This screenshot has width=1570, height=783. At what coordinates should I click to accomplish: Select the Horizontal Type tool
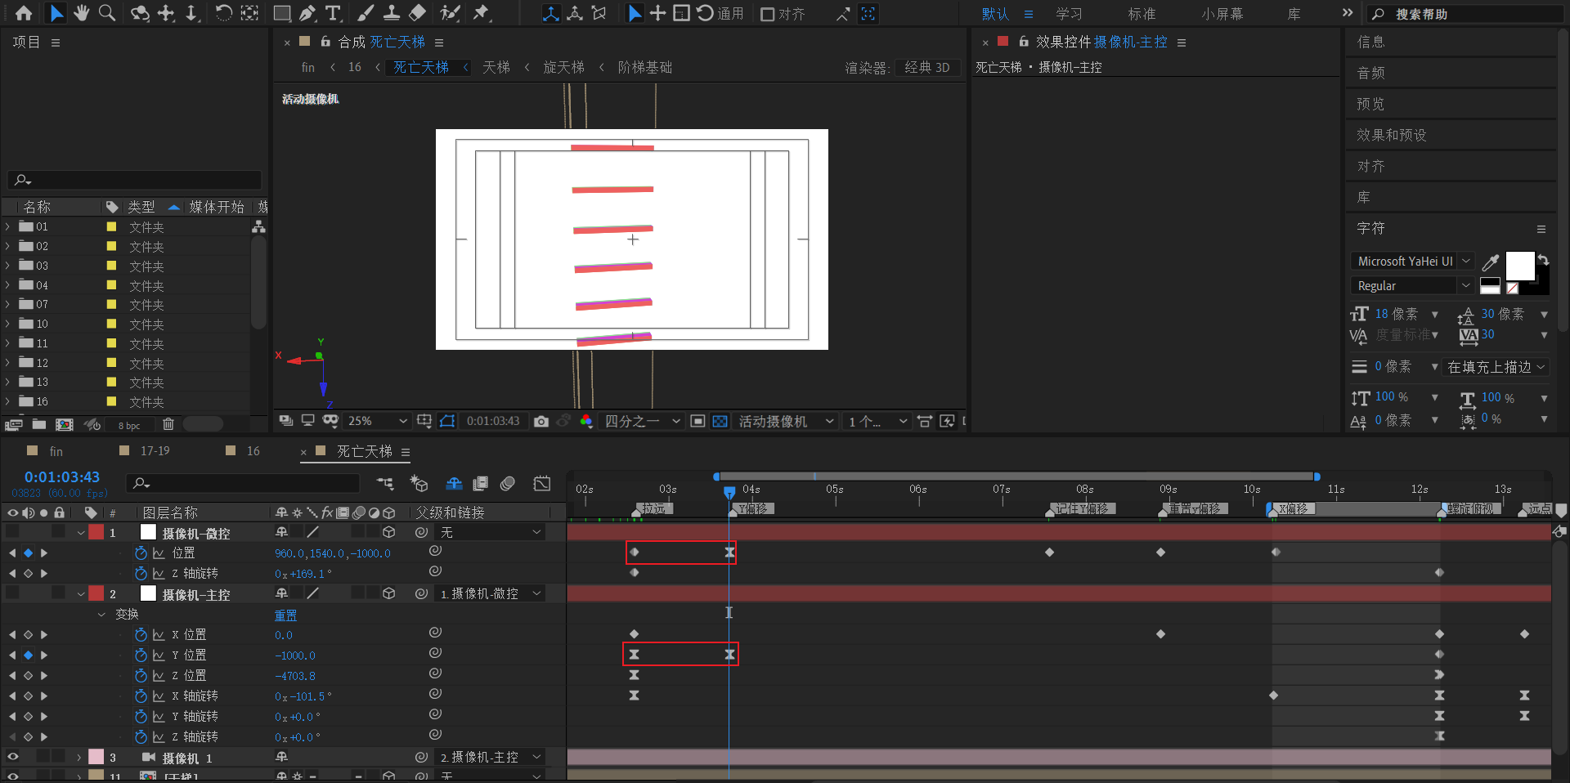tap(333, 13)
